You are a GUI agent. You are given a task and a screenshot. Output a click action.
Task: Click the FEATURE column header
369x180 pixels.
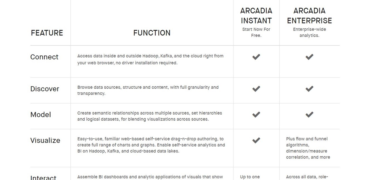pyautogui.click(x=47, y=33)
